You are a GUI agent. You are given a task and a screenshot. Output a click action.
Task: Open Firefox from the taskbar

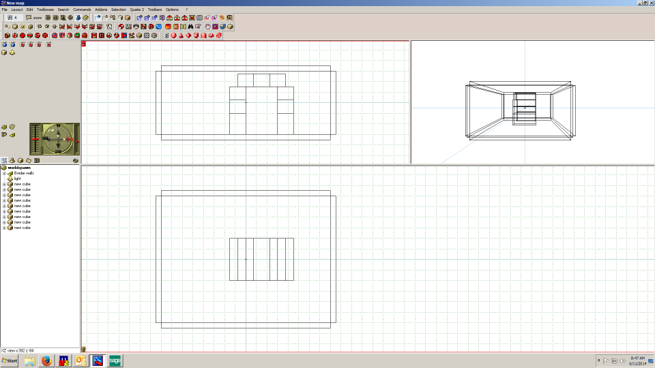pyautogui.click(x=47, y=360)
